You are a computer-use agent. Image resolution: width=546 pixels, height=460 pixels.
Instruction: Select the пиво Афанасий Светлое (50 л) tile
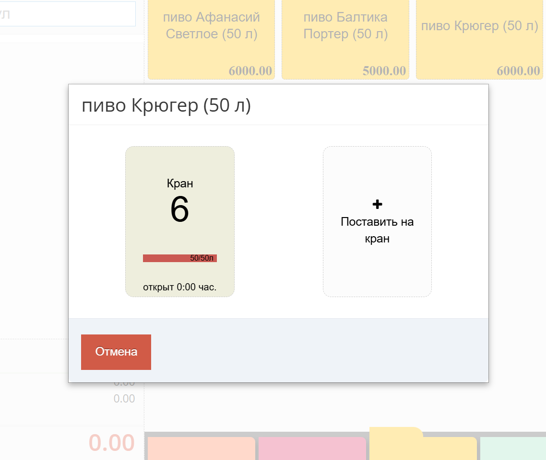[x=212, y=39]
